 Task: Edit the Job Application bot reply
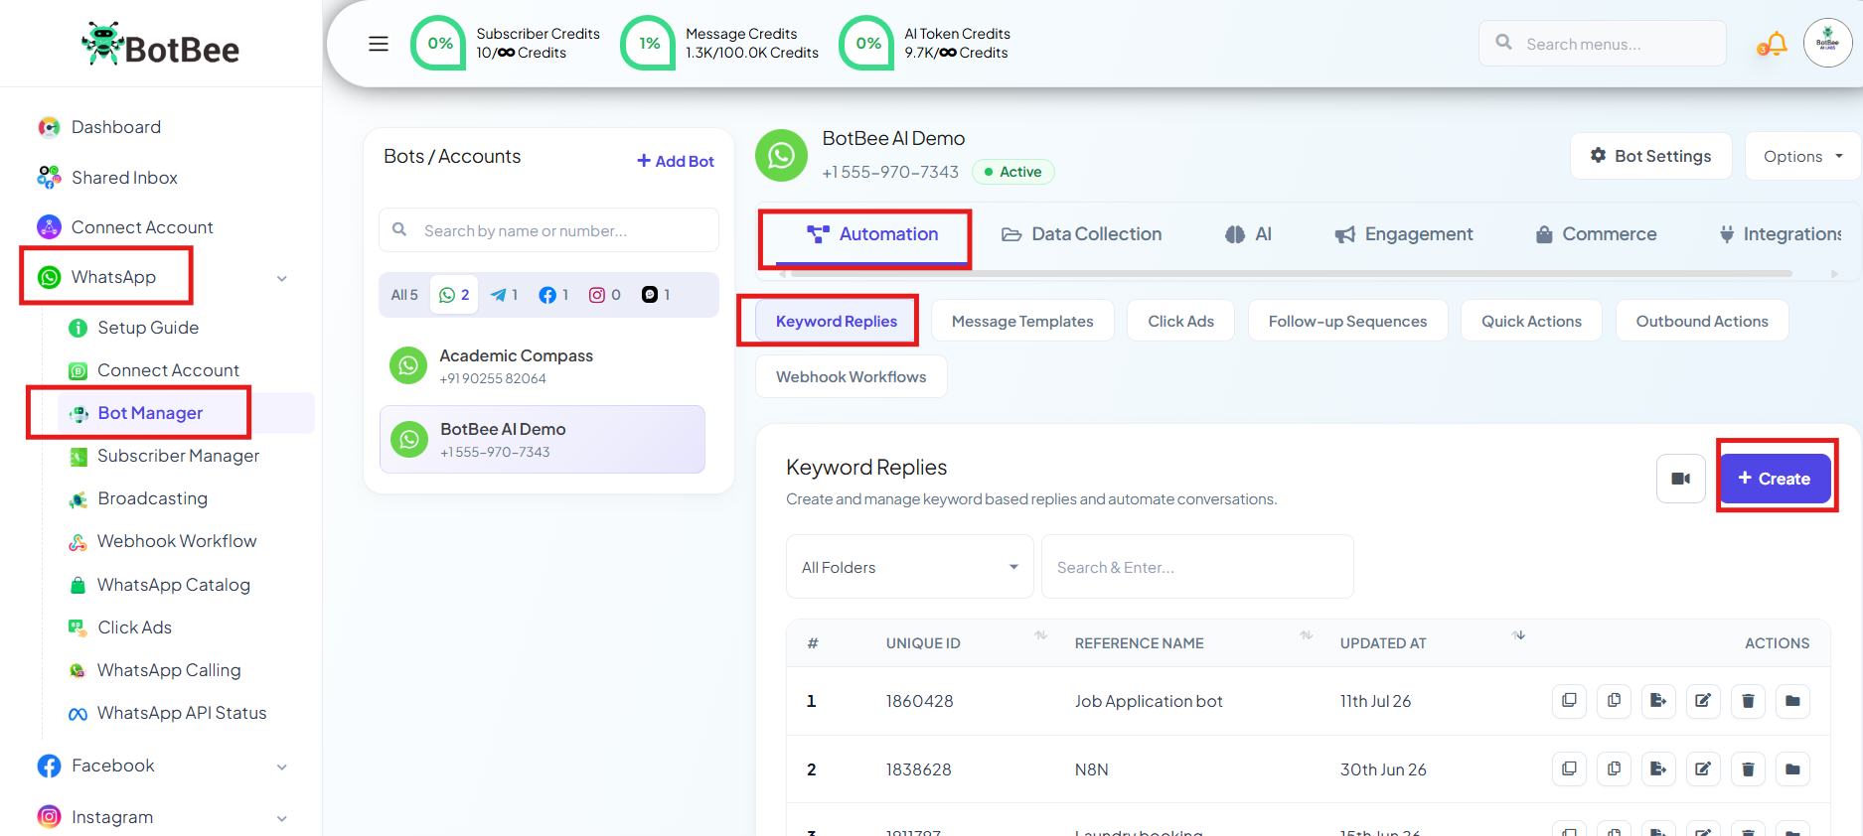1703,701
